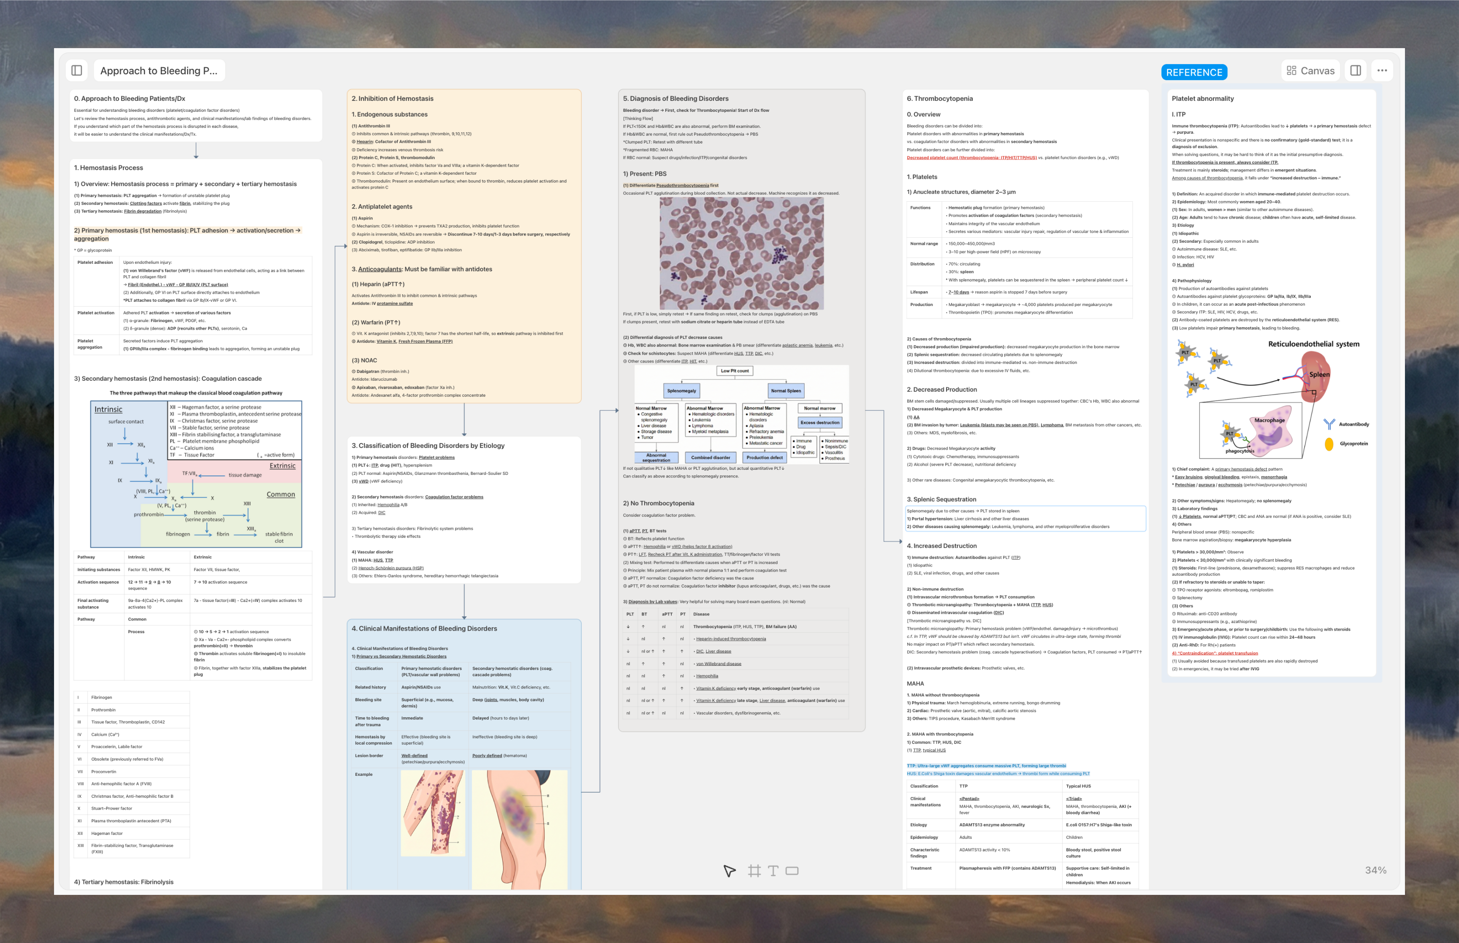Click the Canvas grid icon

1291,71
